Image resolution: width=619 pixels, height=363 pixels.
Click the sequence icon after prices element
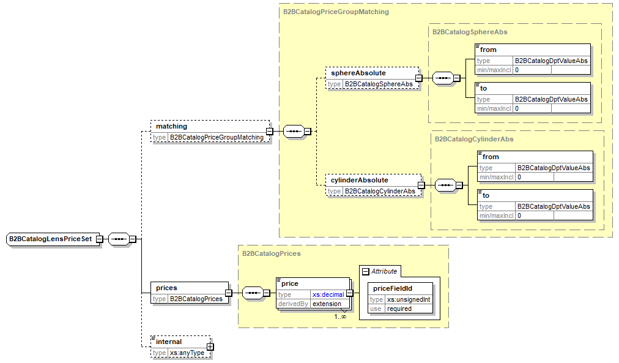252,293
